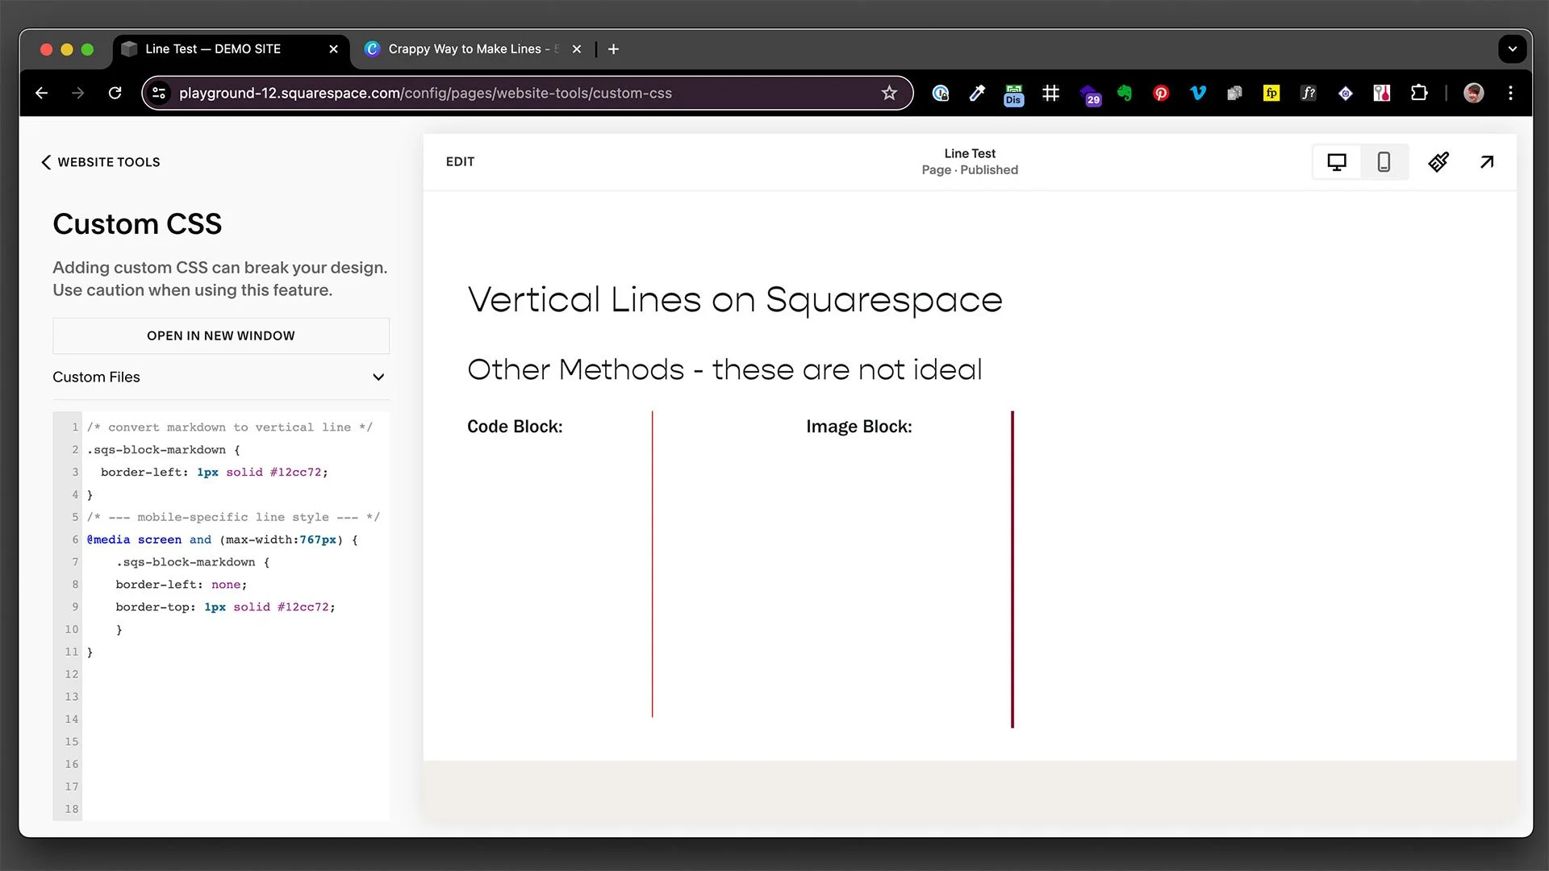
Task: Switch to desktop preview view
Action: pos(1337,162)
